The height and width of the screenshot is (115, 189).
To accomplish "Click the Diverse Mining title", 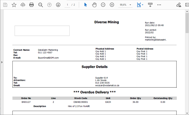I will 107,22.
